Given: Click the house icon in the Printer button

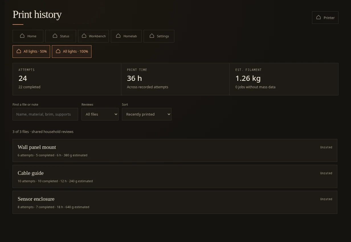Looking at the screenshot, I should tap(319, 17).
